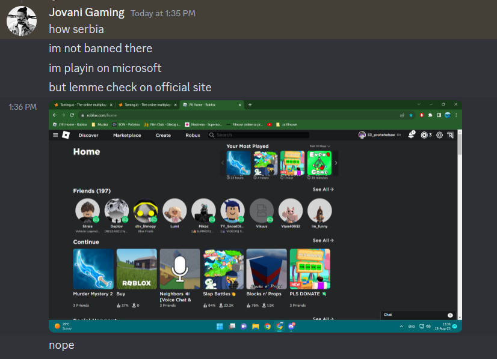Reload the Roblox page
The width and height of the screenshot is (497, 359).
[x=72, y=115]
